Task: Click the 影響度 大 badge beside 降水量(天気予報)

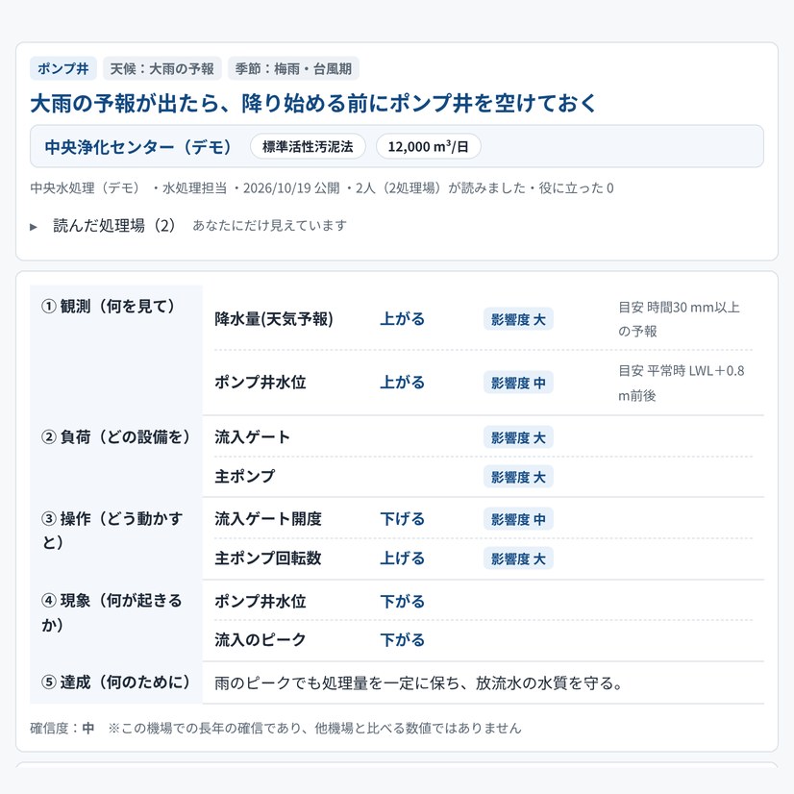Action: click(x=518, y=319)
